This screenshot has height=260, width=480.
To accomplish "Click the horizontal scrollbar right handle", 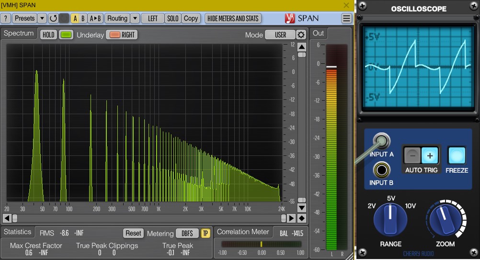I will pyautogui.click(x=284, y=218).
